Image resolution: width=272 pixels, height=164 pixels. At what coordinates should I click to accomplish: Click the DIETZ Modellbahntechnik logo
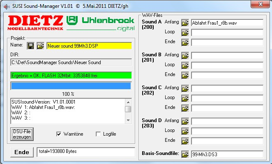point(35,23)
